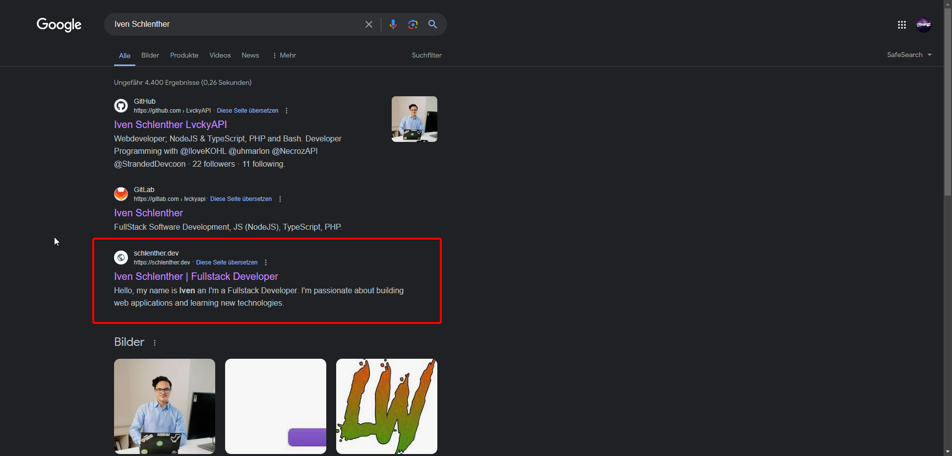Open Google Lens image search
This screenshot has height=456, width=952.
pos(413,24)
